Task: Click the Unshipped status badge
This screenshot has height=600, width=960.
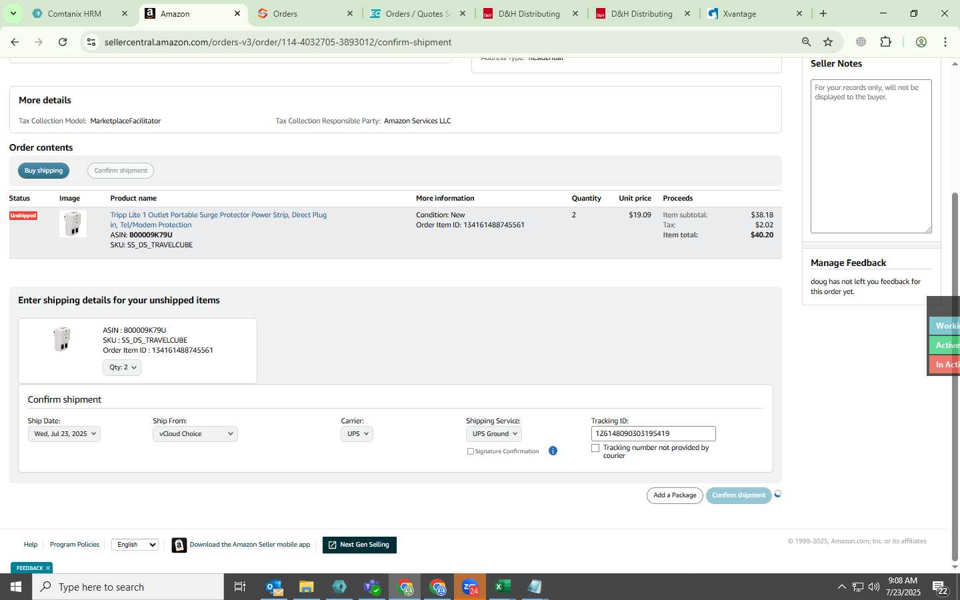Action: click(x=23, y=215)
